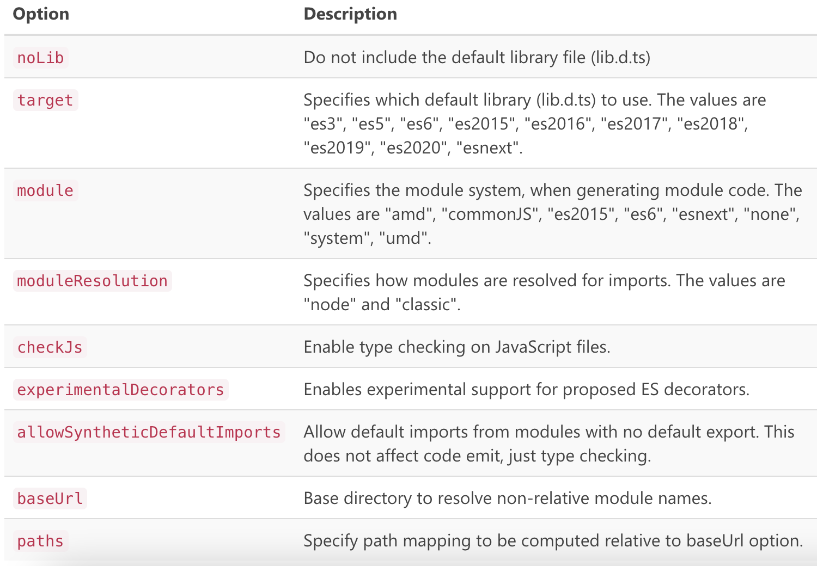Select the target option code label
This screenshot has width=817, height=566.
(x=45, y=100)
